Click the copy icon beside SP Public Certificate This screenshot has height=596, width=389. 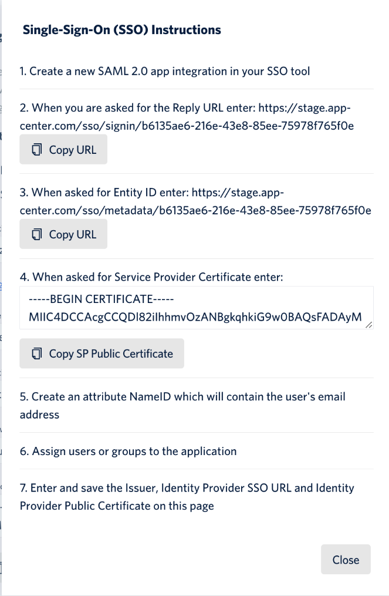[38, 353]
